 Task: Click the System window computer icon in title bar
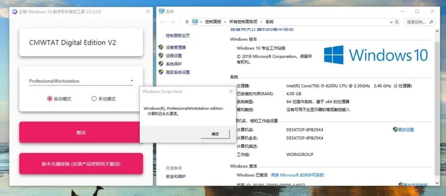[162, 12]
